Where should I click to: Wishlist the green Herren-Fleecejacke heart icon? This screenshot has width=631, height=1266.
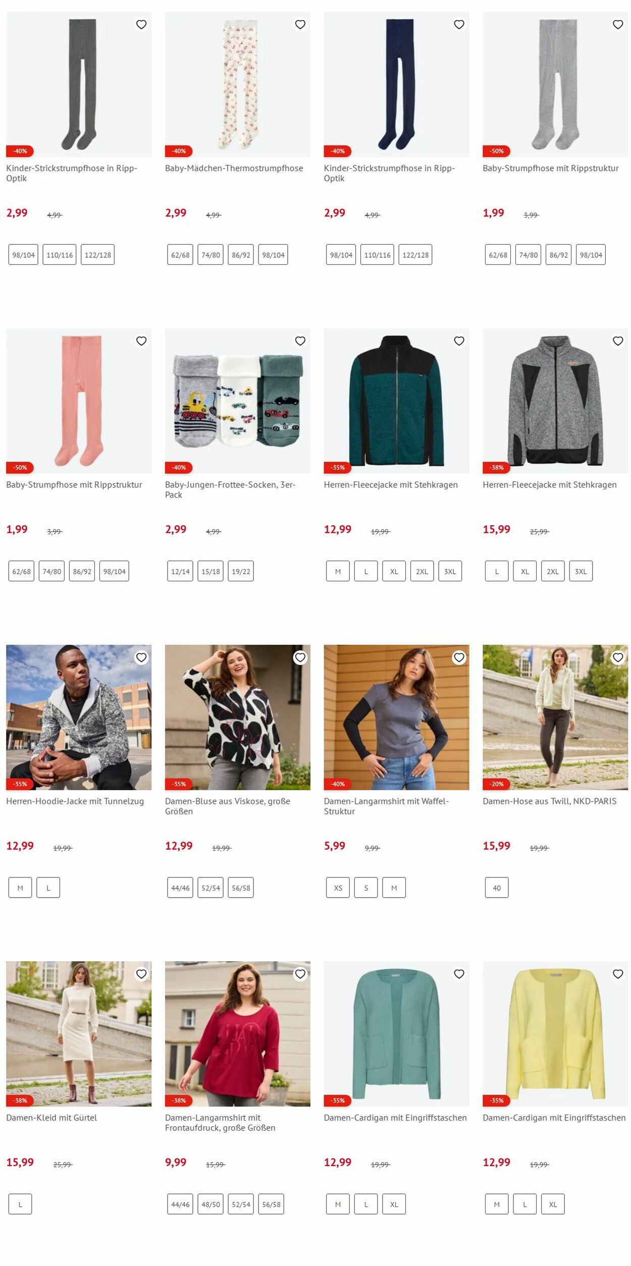point(459,341)
